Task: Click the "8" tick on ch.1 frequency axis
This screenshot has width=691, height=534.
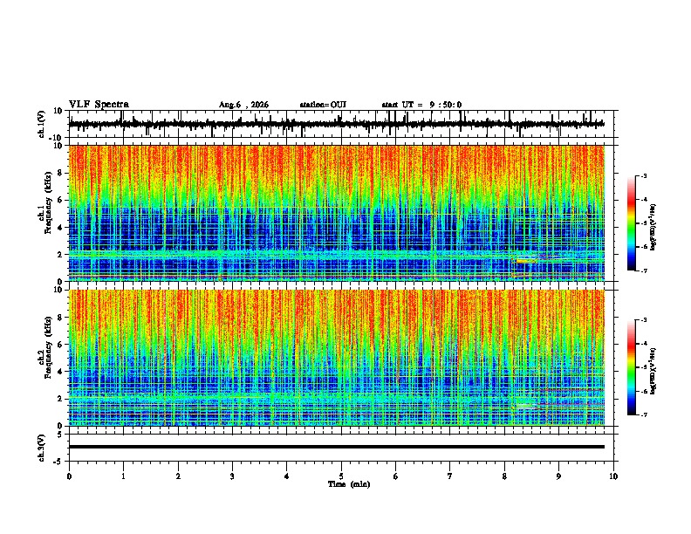Action: point(60,173)
